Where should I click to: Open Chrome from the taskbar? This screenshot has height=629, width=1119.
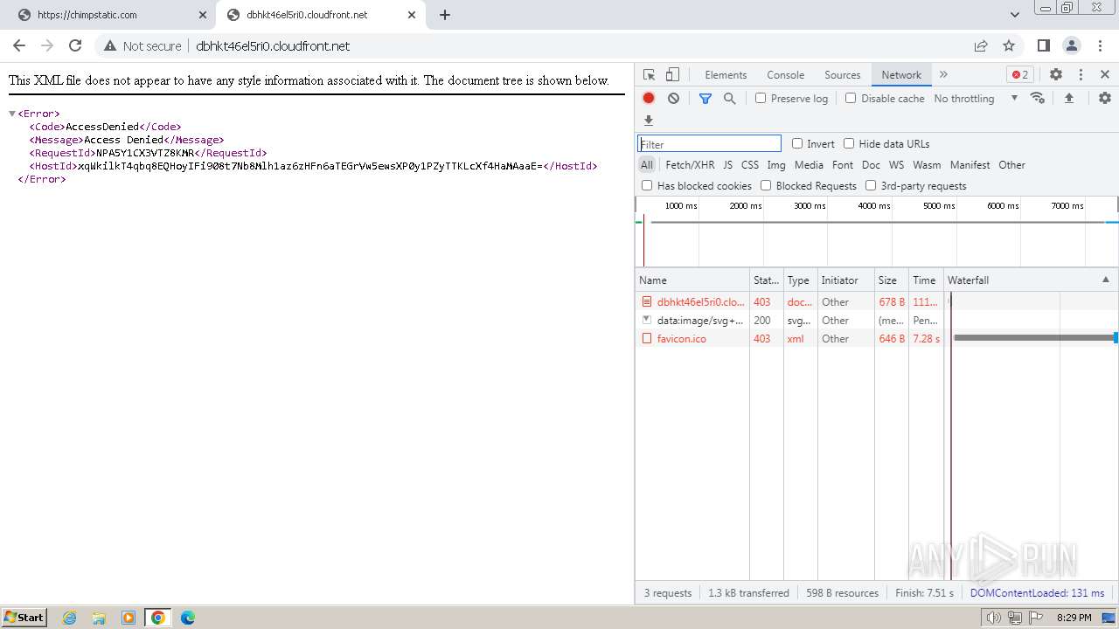(x=158, y=618)
